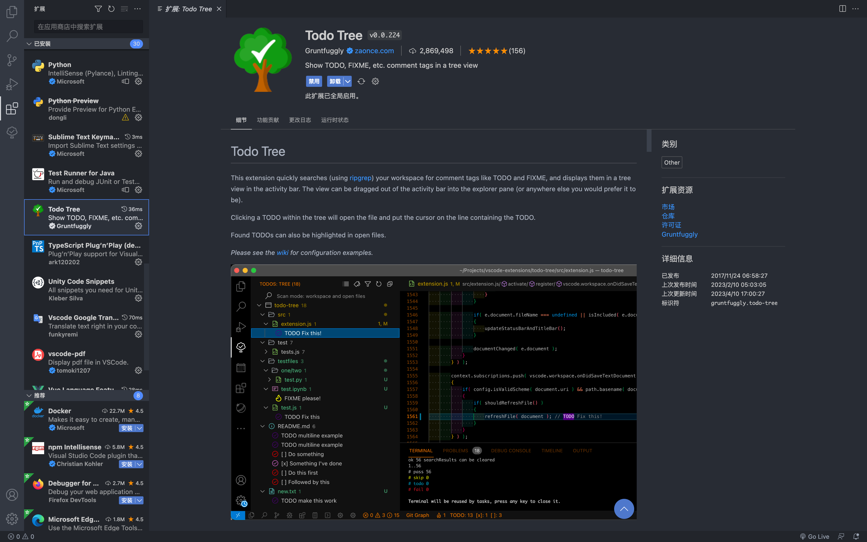
Task: Open Todo Tree list item gear settings
Action: tap(139, 226)
